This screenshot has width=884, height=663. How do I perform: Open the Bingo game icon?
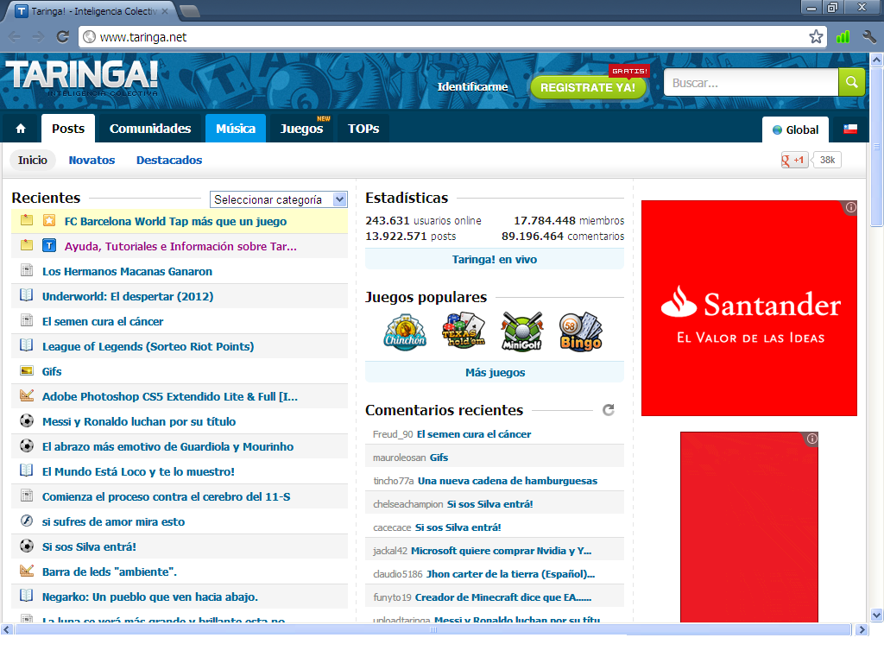581,332
